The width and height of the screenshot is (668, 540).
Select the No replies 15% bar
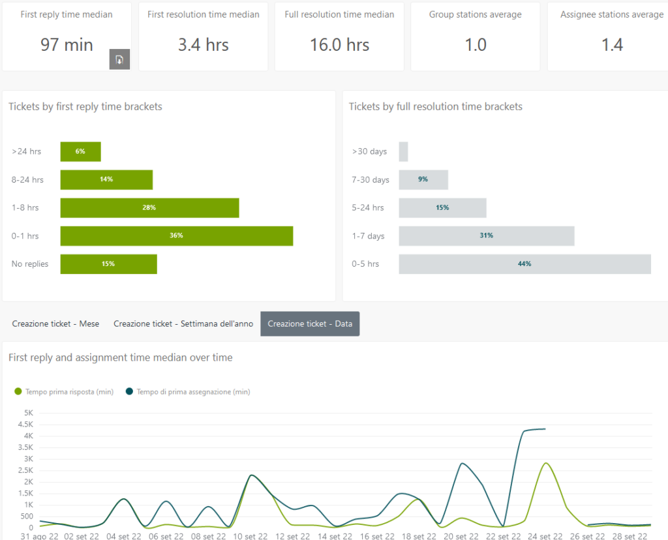[108, 264]
